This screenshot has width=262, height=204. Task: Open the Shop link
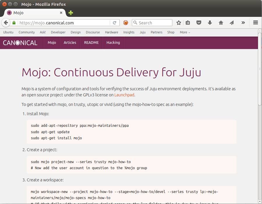[171, 32]
